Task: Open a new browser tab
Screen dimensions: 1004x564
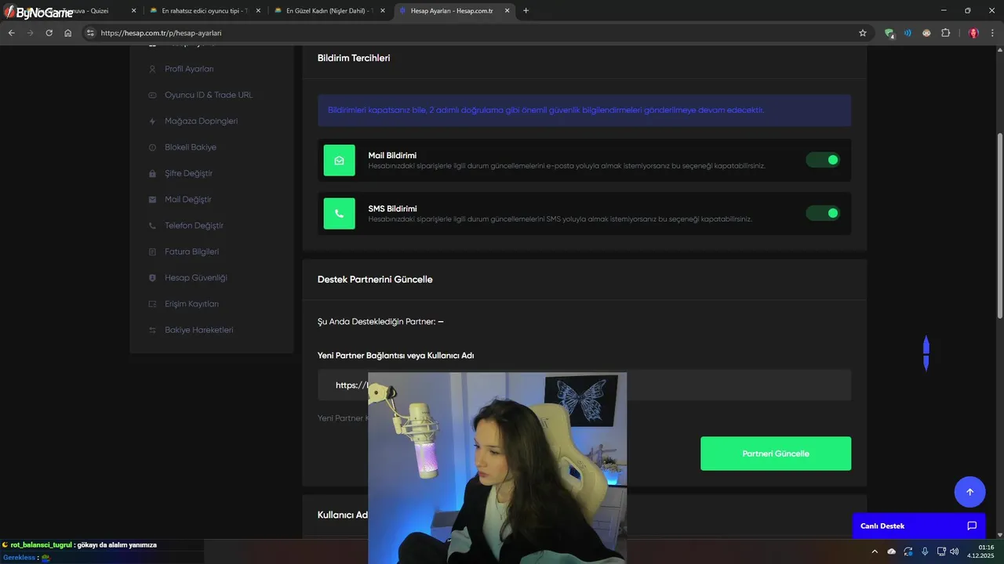Action: (x=526, y=10)
